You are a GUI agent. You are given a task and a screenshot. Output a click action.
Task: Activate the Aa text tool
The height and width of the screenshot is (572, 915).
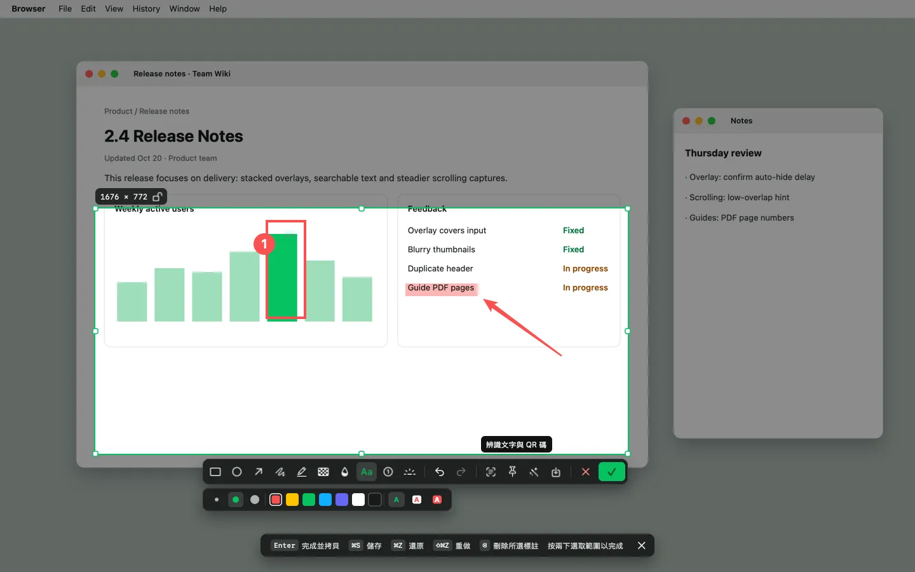pyautogui.click(x=367, y=472)
